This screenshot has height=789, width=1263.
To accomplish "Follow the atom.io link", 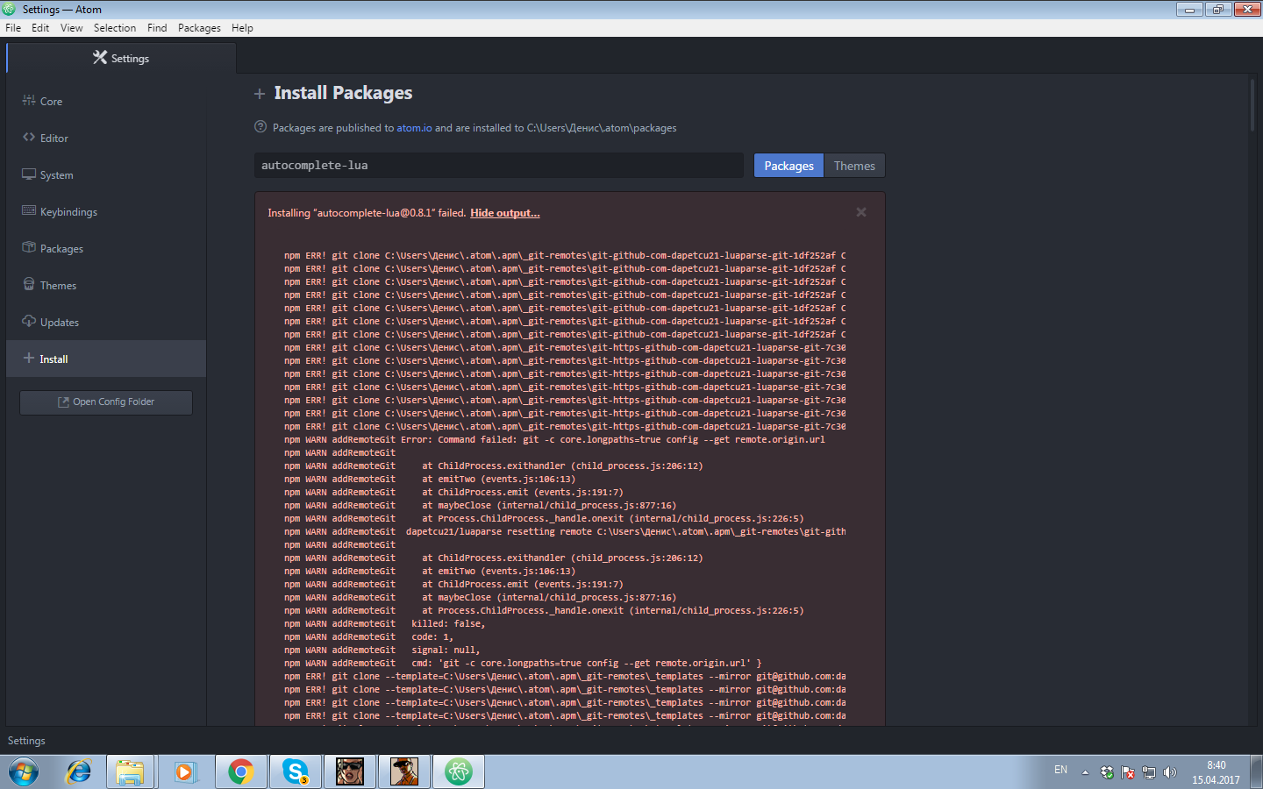I will (x=414, y=128).
